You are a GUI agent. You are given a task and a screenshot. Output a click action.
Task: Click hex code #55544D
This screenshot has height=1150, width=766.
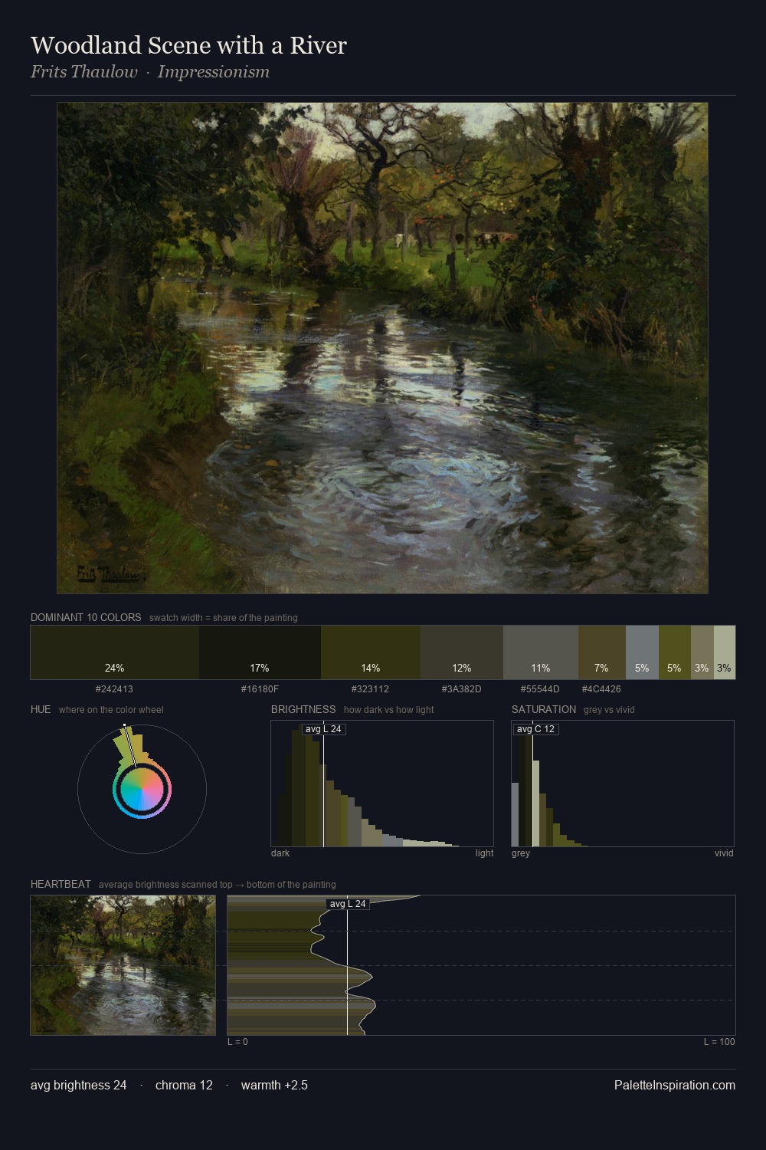(x=540, y=689)
